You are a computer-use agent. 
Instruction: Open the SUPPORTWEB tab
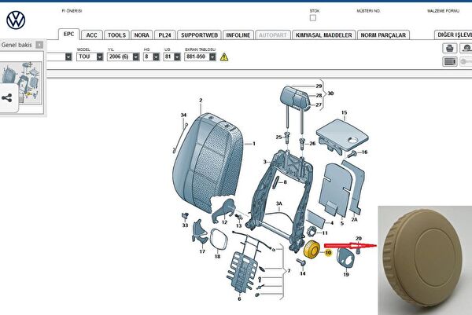(198, 35)
